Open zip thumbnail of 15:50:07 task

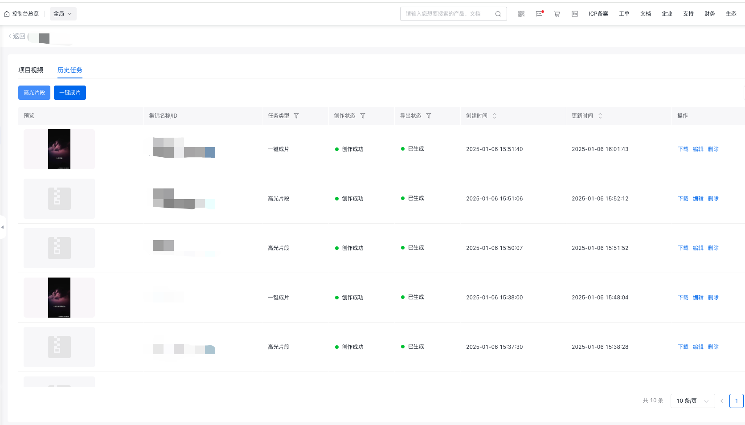(x=59, y=248)
